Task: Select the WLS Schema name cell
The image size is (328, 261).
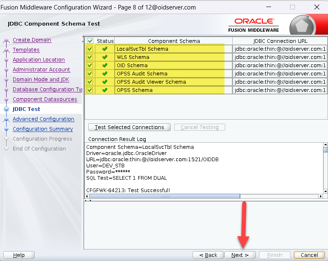Action: pos(173,57)
